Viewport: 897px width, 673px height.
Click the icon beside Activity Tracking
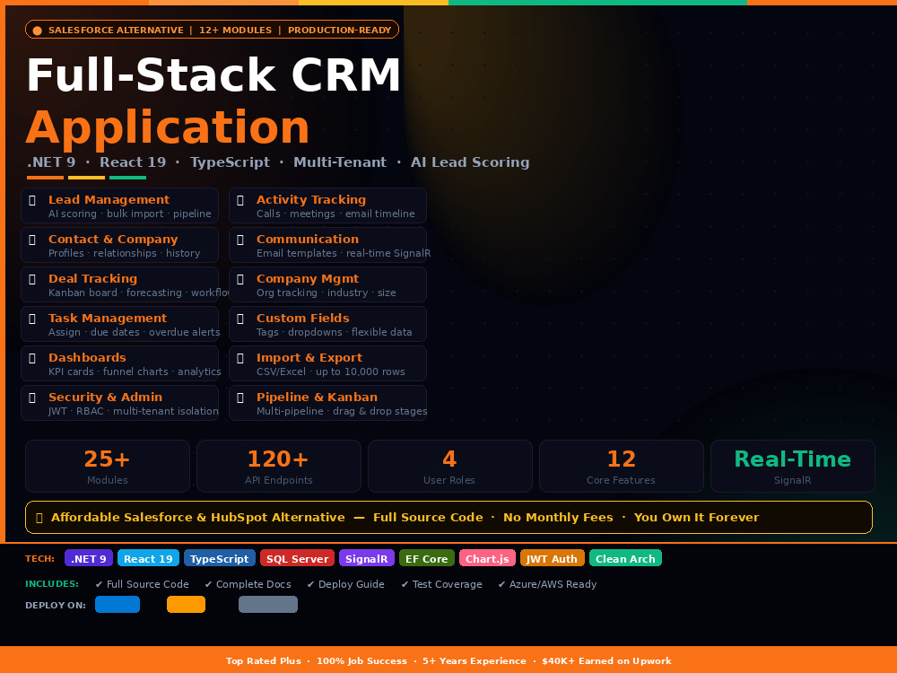240,200
